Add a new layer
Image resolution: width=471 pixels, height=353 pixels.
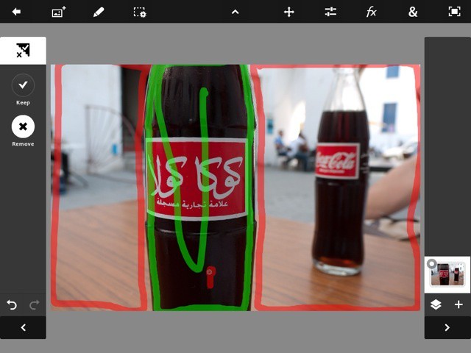(458, 304)
